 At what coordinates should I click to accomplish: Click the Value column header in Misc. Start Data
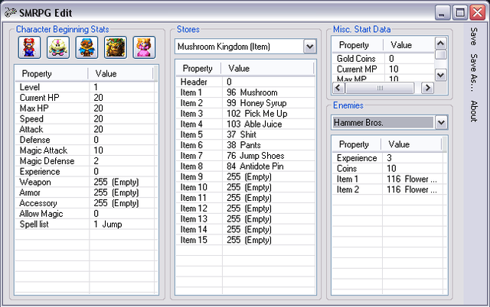pos(409,45)
